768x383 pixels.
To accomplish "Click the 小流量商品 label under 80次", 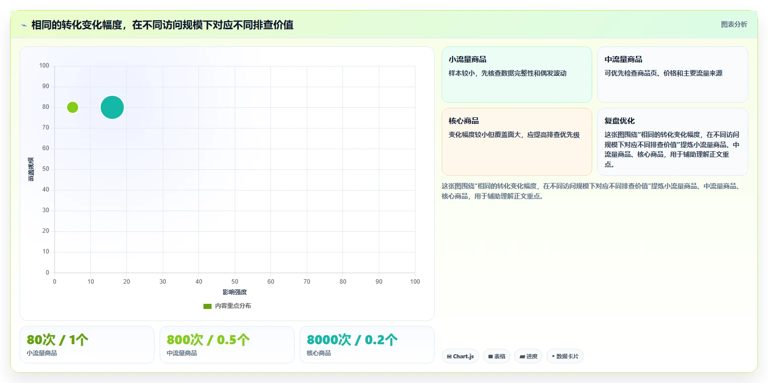I will coord(42,353).
